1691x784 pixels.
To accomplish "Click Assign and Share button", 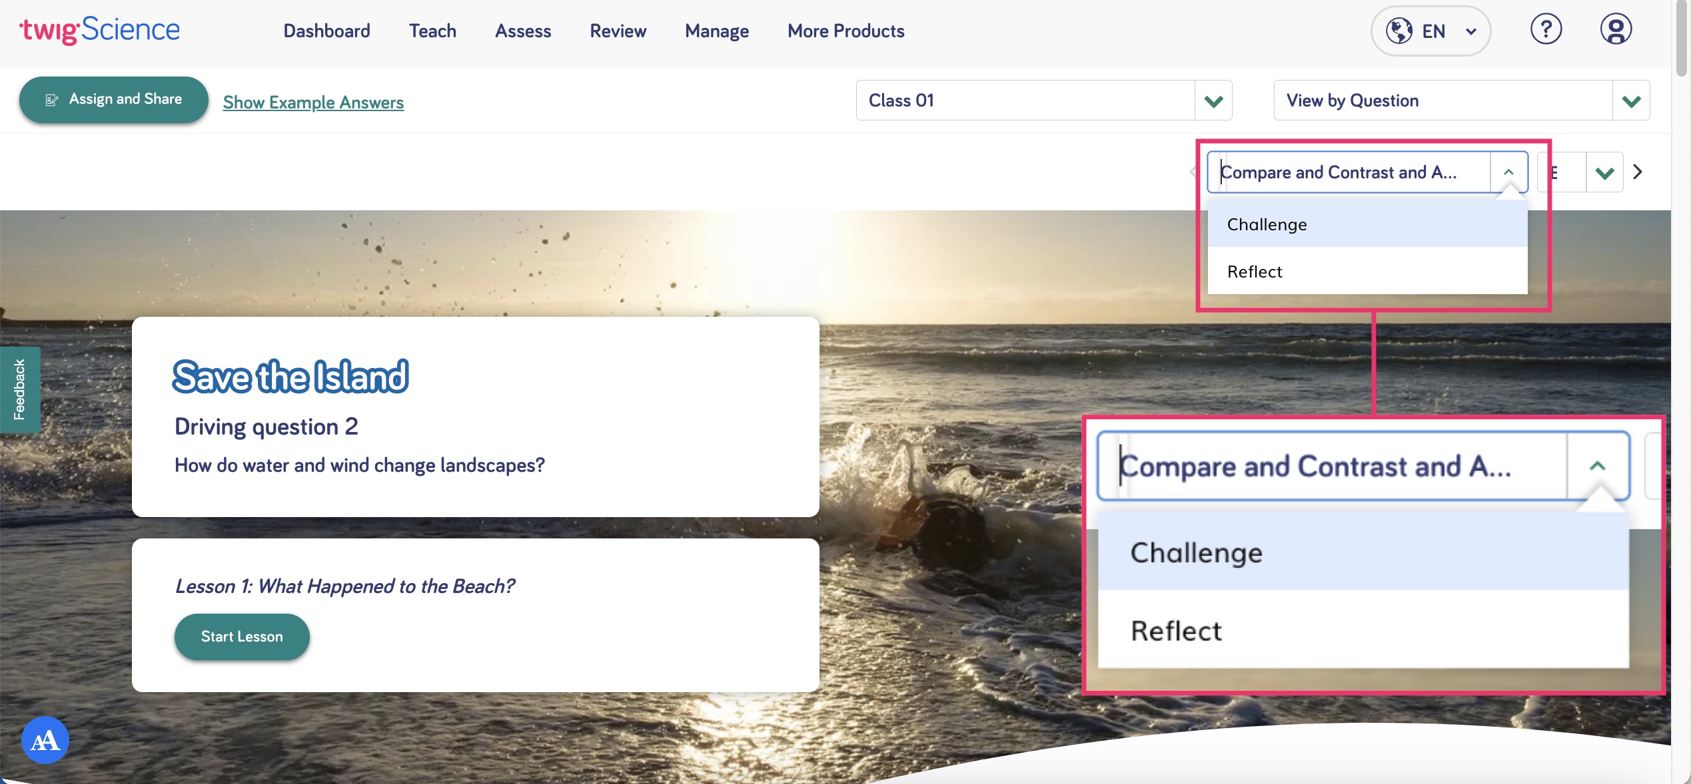I will tap(114, 100).
